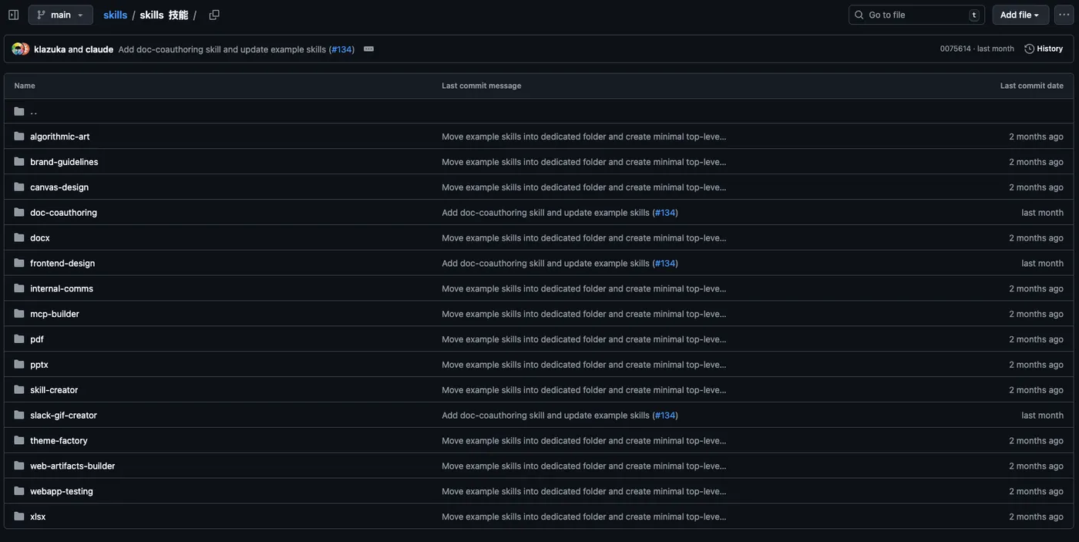The height and width of the screenshot is (542, 1079).
Task: Open the mcp-builder folder
Action: [x=54, y=314]
